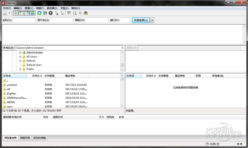The height and width of the screenshot is (148, 248).
Task: Click the cancel current operation icon
Action: pos(51,13)
